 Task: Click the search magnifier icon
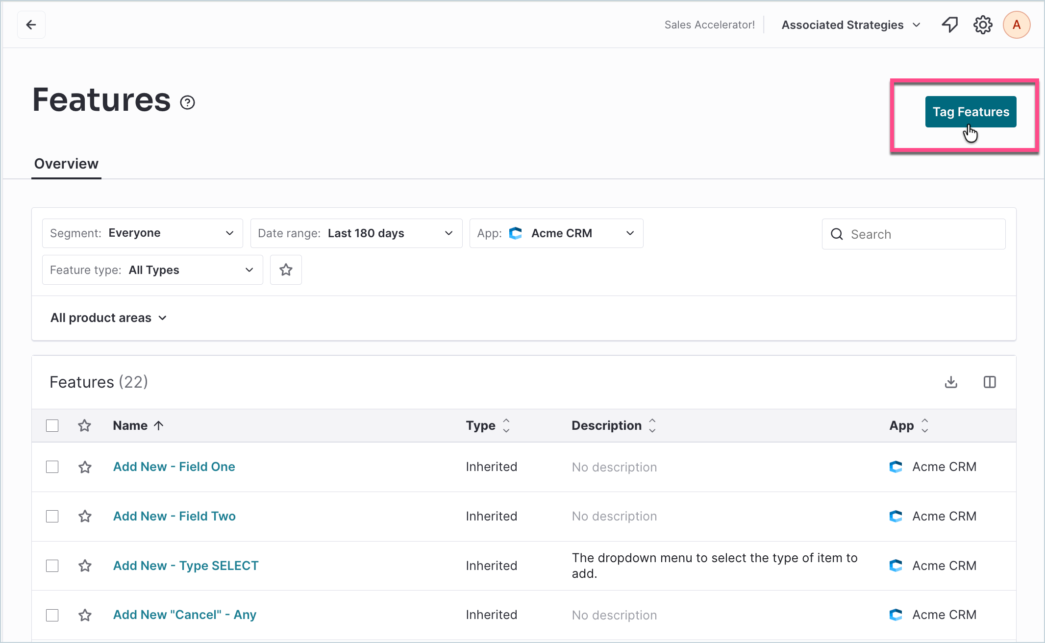coord(837,234)
